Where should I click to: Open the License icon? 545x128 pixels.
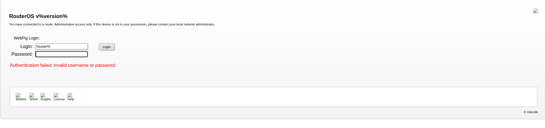(56, 95)
